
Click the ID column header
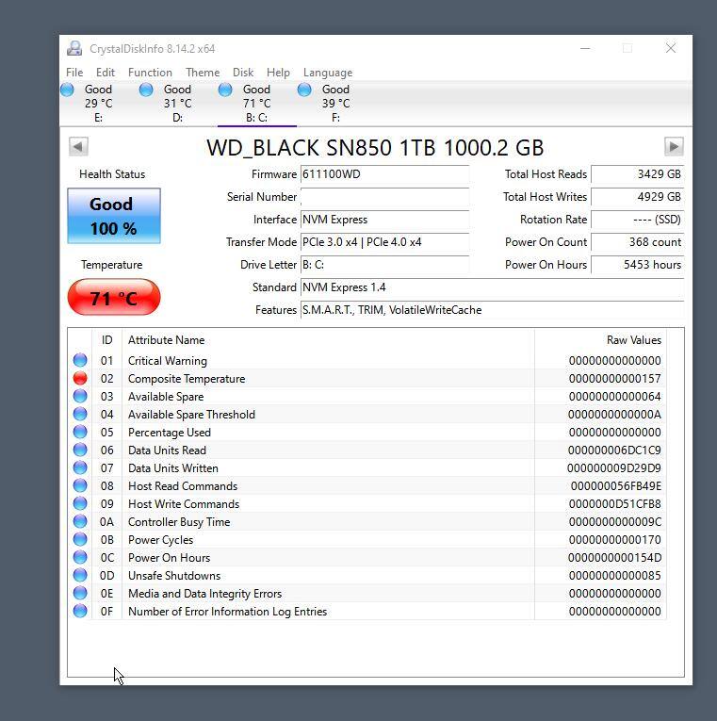[107, 340]
